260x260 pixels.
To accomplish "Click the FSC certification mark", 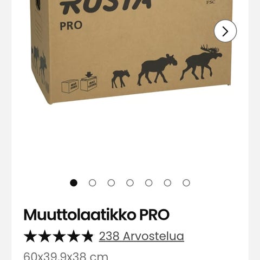I will coord(211,2).
